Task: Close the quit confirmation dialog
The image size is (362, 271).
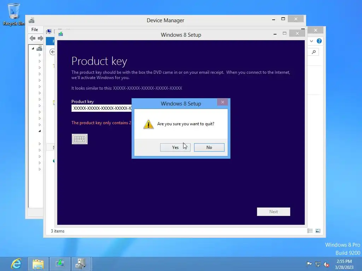Action: tap(223, 102)
